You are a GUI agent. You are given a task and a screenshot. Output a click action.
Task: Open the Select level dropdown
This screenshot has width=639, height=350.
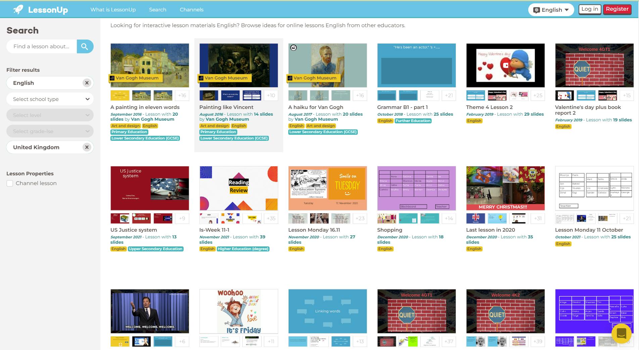pos(50,115)
